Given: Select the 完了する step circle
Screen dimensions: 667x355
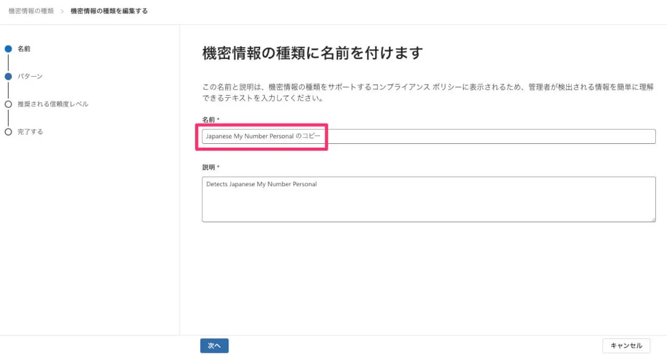Looking at the screenshot, I should pyautogui.click(x=8, y=132).
